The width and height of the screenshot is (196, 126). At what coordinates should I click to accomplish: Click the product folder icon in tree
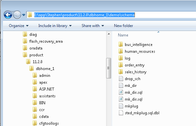(25, 55)
